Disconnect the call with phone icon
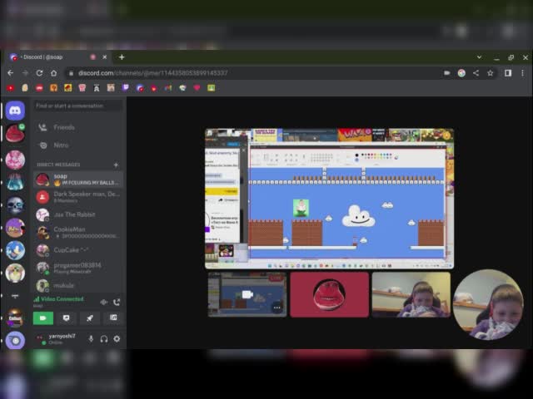533x399 pixels. [x=117, y=302]
